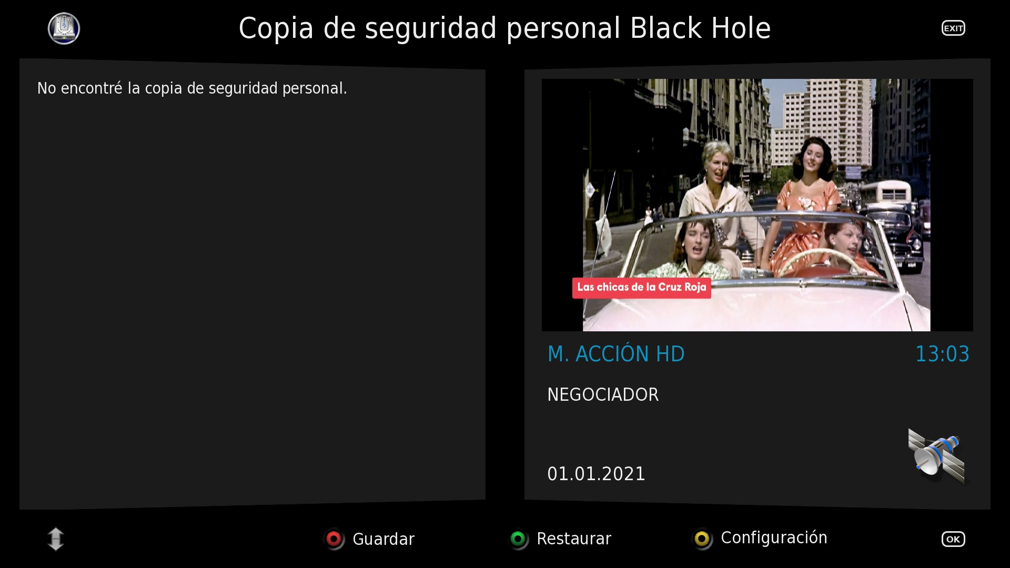Click the 'No encontré la copia' message
The height and width of the screenshot is (568, 1010).
[192, 88]
